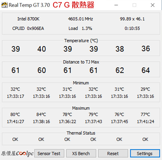This screenshot has width=162, height=160.
Task: Click the first Thermal Status OK indicator
Action: tap(15, 139)
